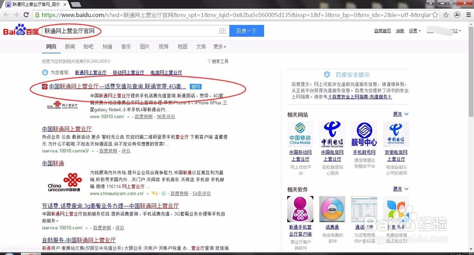
Task: Expand 相关软件 with 展开
Action: click(401, 189)
